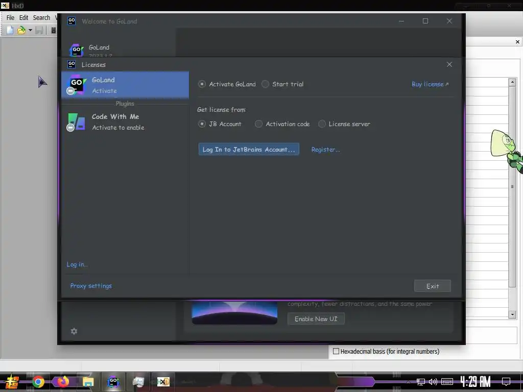Open touch keyboard tray icon

(x=447, y=382)
